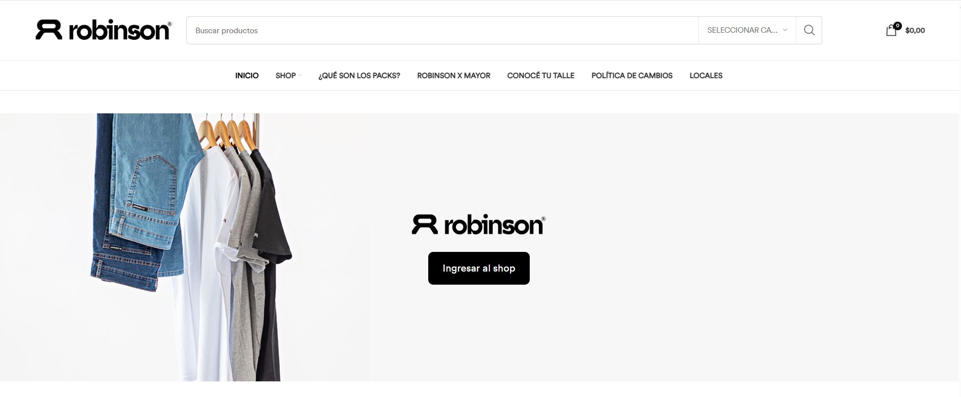View Política de cambios page
Screen dimensions: 961x397
coord(632,76)
